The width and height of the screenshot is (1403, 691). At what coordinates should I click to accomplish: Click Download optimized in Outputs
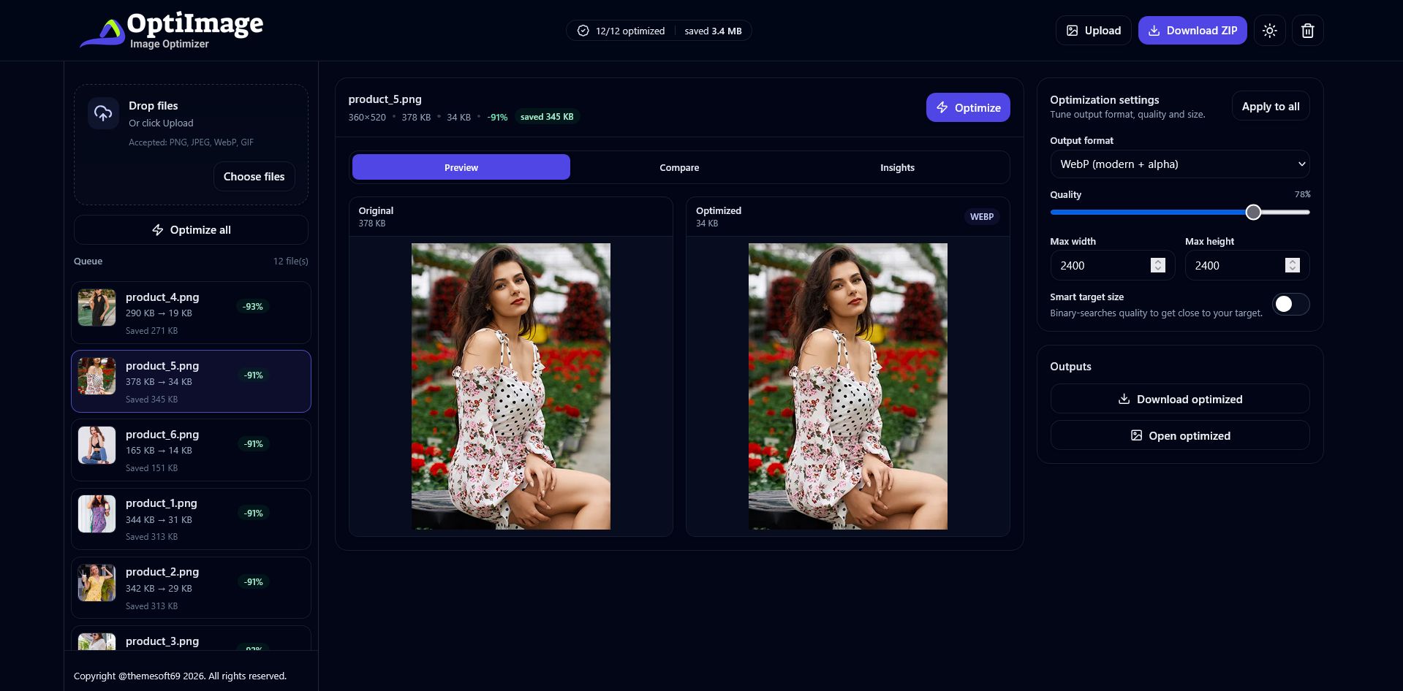click(1179, 400)
